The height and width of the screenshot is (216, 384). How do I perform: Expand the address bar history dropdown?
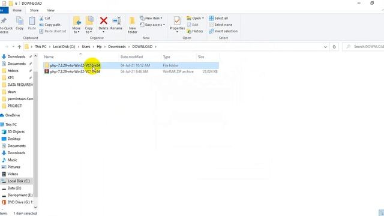(325, 47)
